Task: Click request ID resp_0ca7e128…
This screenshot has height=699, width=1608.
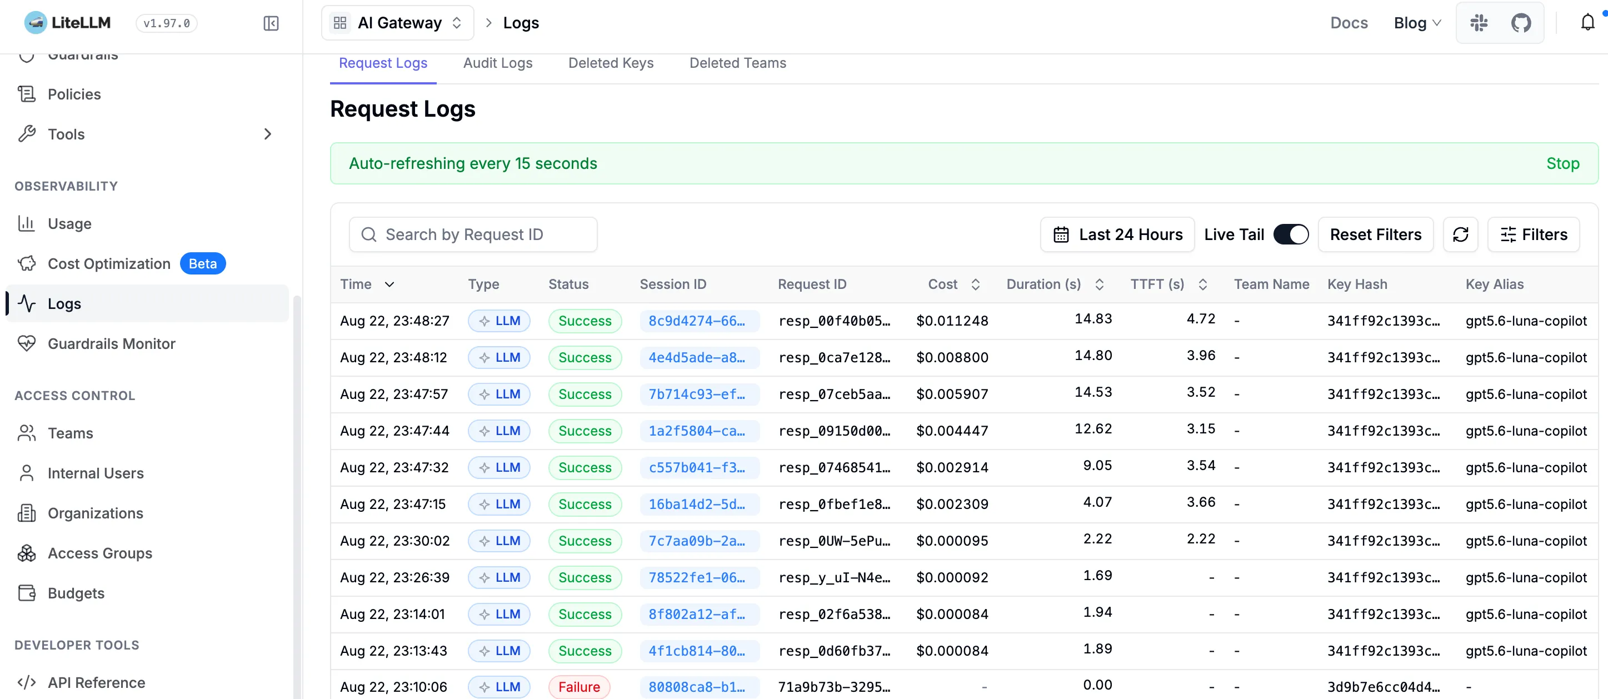Action: [x=834, y=358]
